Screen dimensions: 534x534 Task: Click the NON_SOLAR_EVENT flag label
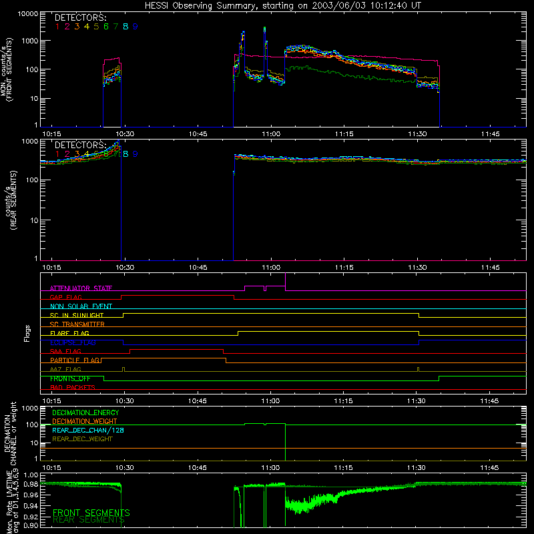pos(81,306)
